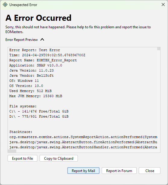
Task: Click the A Error Occurred heading
Action: (38, 18)
